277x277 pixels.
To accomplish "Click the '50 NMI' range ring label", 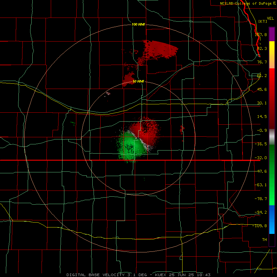I will pyautogui.click(x=138, y=81).
